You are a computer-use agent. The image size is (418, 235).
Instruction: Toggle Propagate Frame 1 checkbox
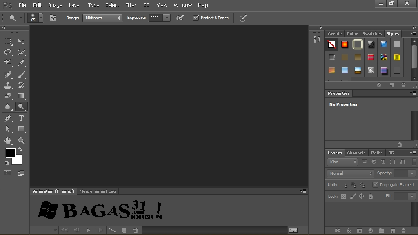coord(376,185)
